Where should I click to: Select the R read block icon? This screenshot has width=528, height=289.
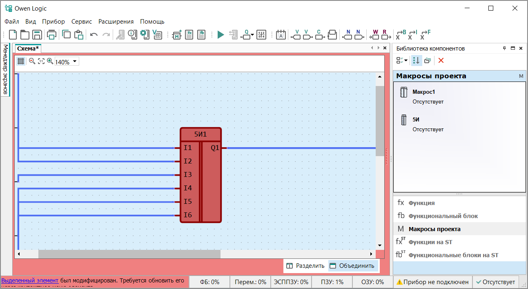pyautogui.click(x=385, y=35)
